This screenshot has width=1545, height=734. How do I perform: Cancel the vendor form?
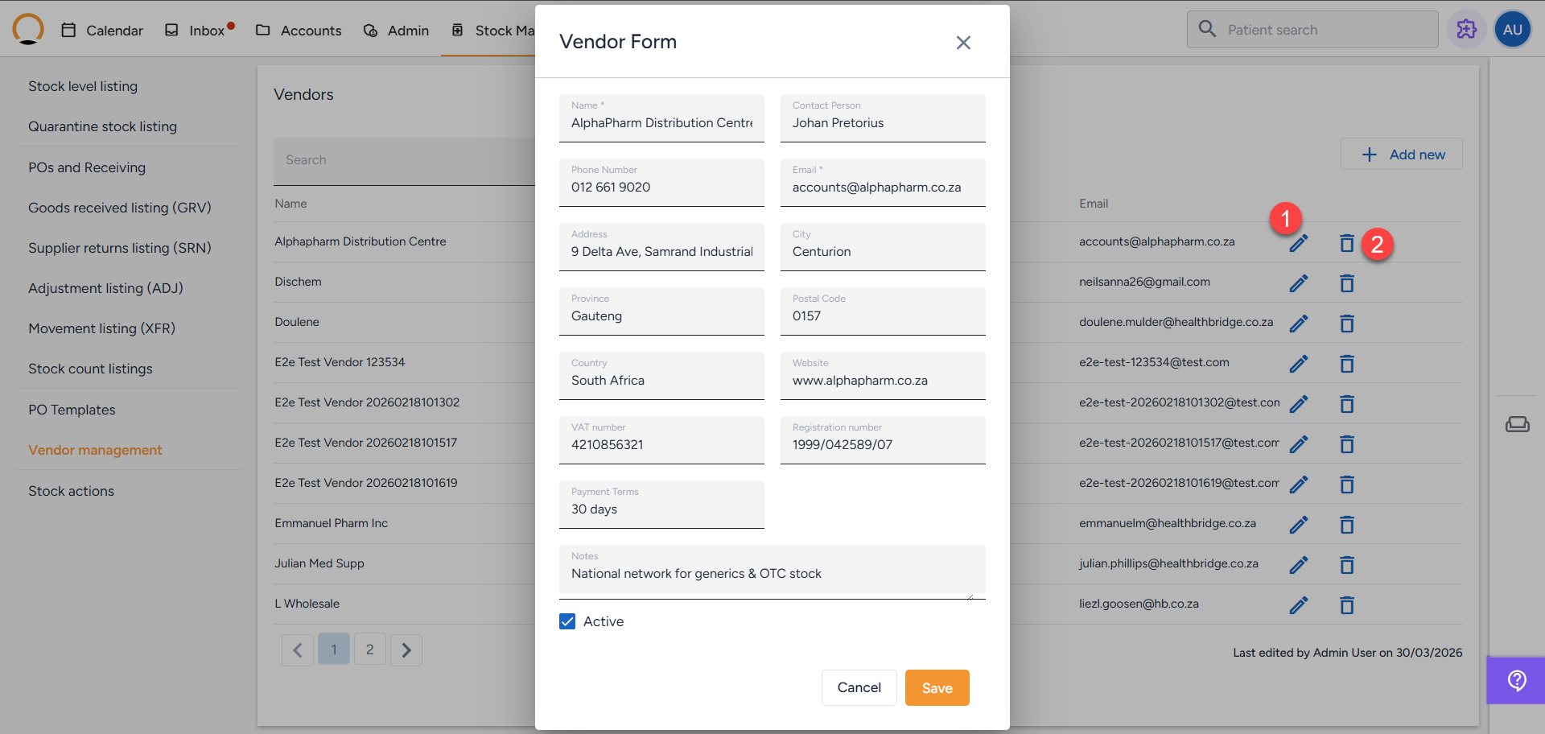[859, 688]
